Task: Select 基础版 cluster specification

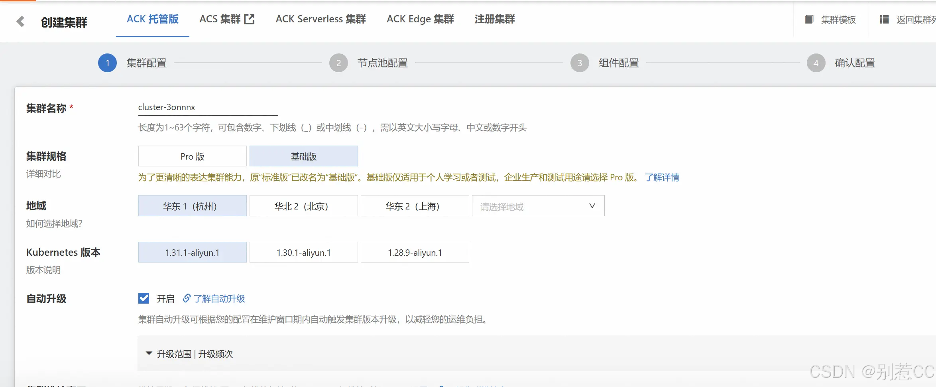Action: [304, 156]
